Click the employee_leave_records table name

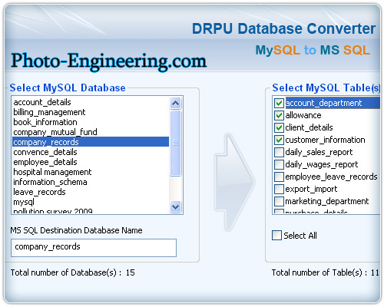(x=331, y=177)
